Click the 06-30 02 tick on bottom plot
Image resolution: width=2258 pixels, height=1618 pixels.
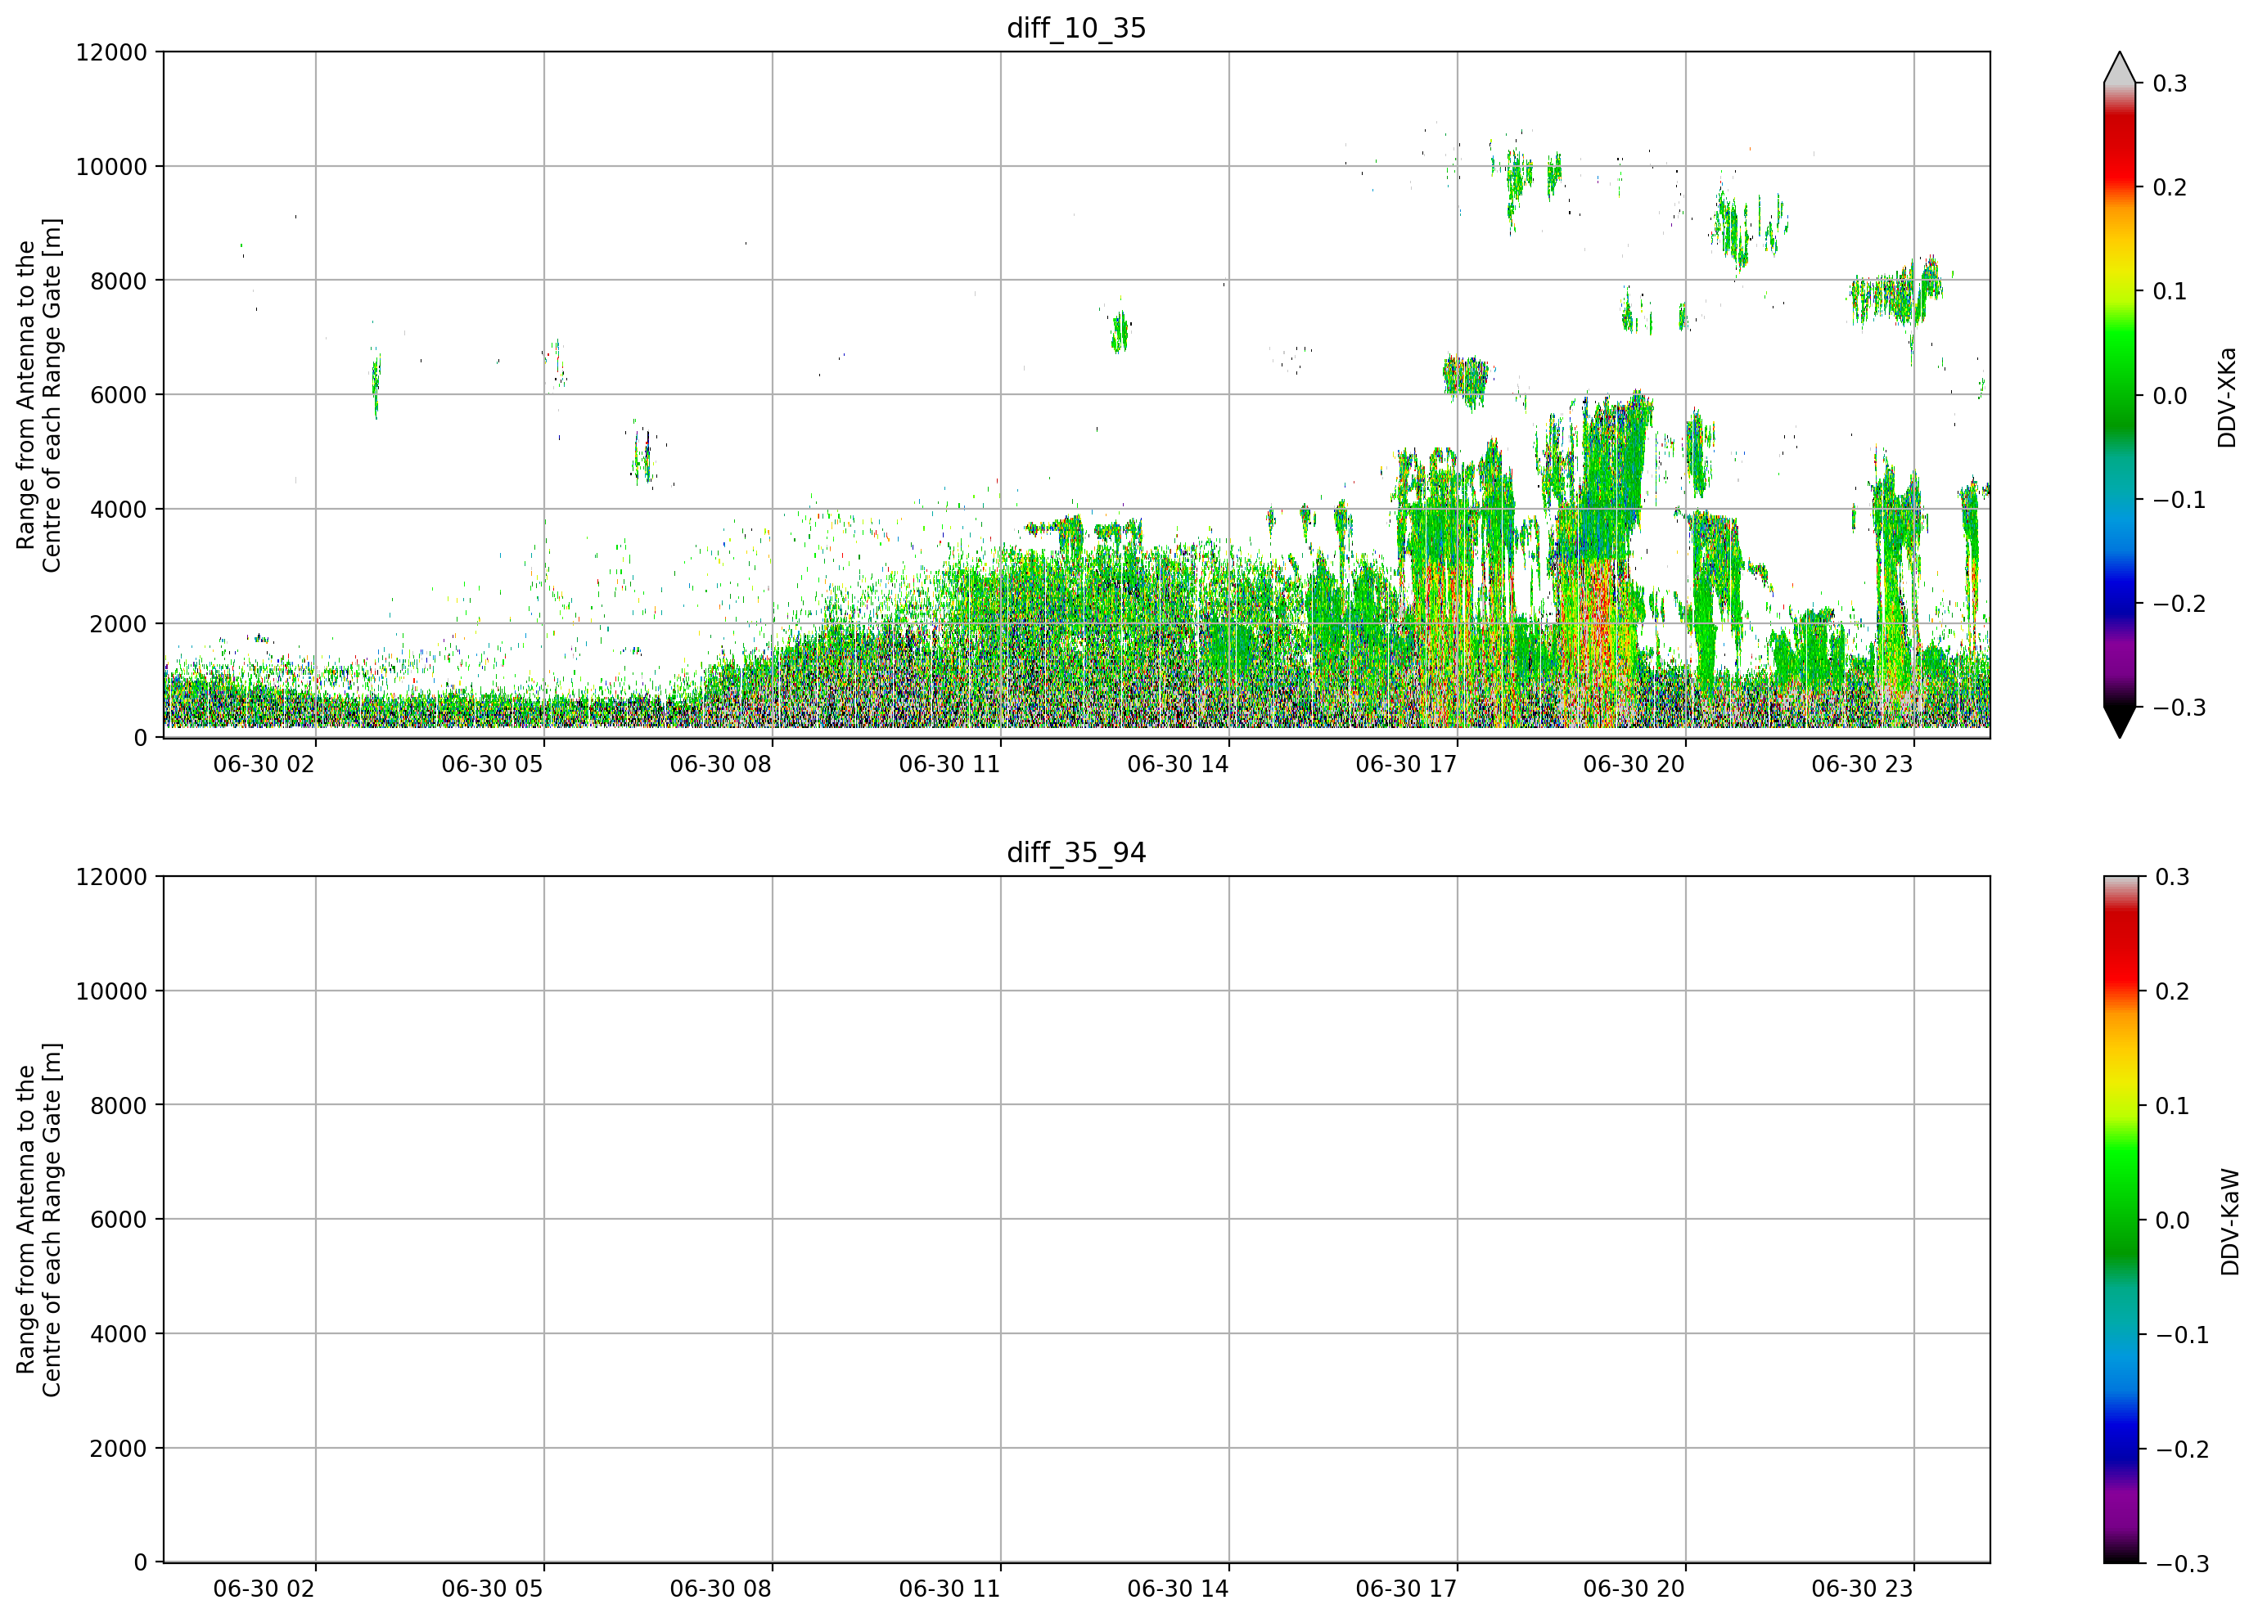tap(264, 1589)
